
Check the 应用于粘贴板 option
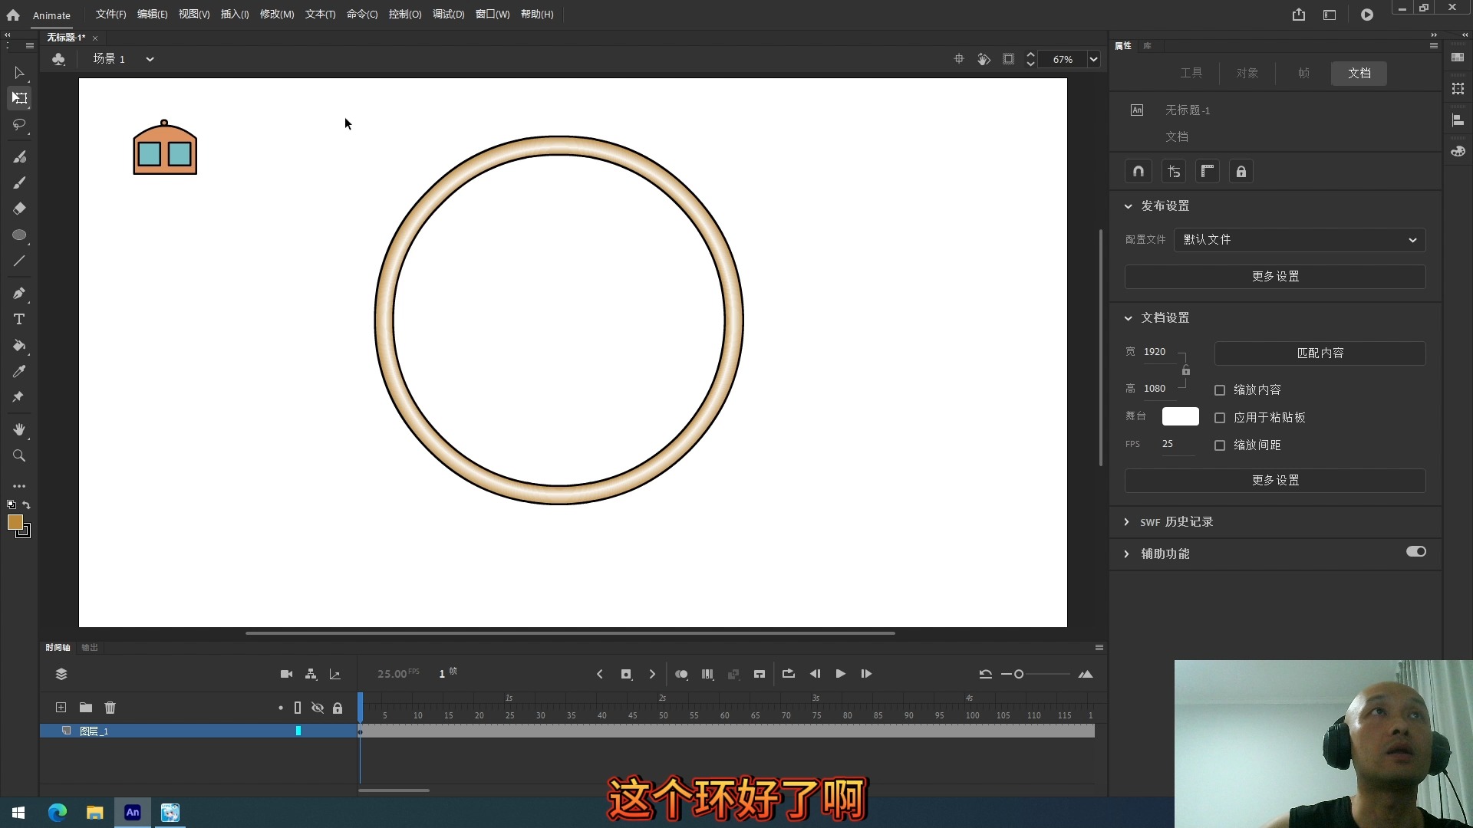1220,418
